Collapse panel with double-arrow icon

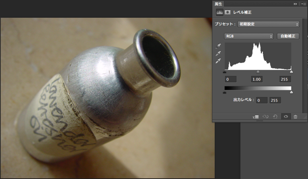pos(295,4)
